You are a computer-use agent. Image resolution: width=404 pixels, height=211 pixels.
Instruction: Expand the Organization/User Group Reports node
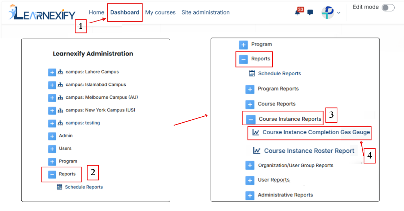[x=250, y=166]
